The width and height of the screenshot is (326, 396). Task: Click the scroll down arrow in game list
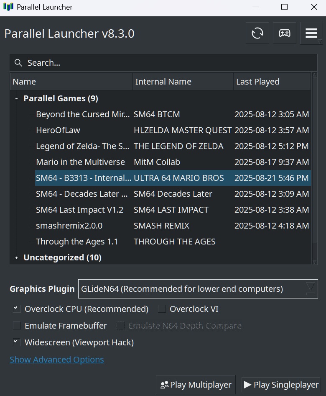[x=314, y=262]
